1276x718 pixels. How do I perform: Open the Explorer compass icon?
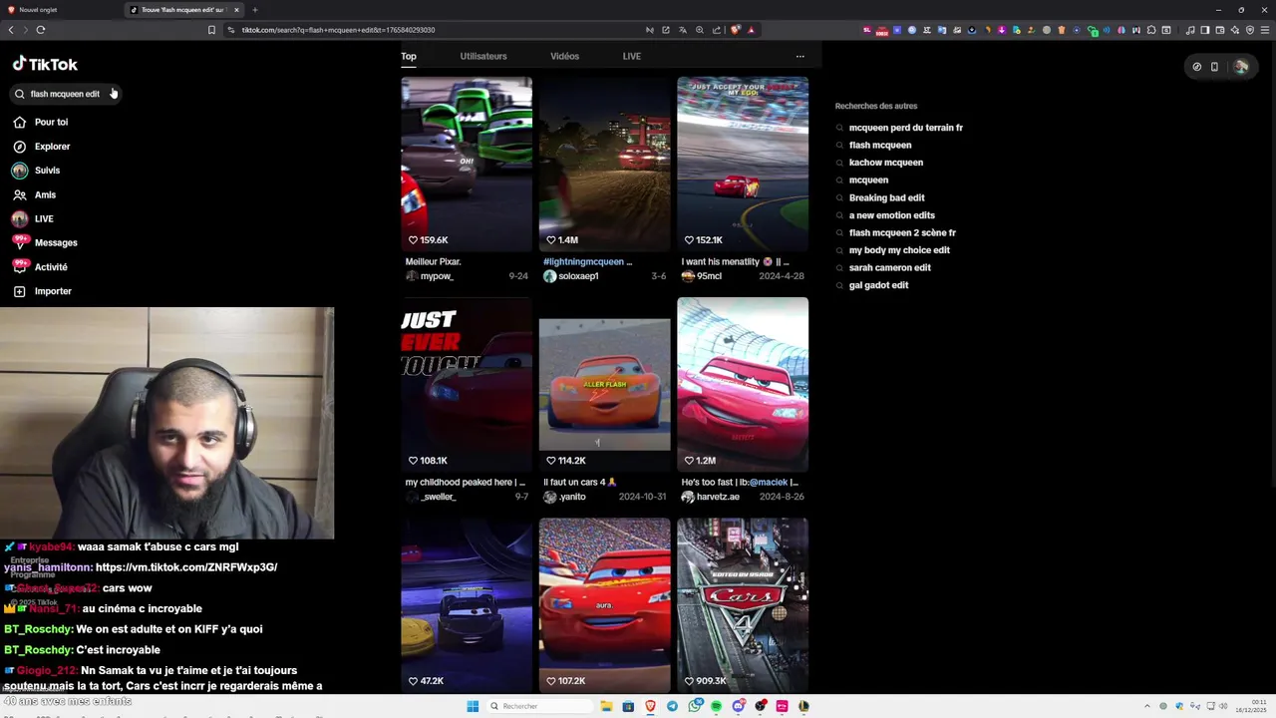(x=19, y=147)
